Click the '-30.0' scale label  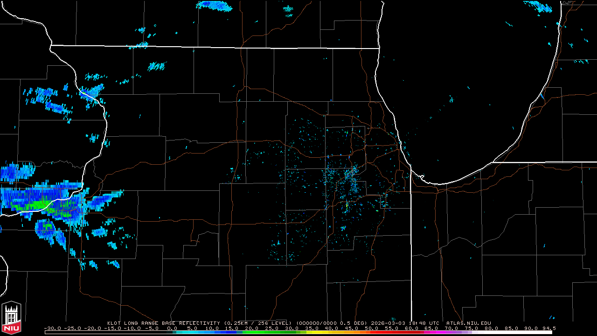coord(53,328)
